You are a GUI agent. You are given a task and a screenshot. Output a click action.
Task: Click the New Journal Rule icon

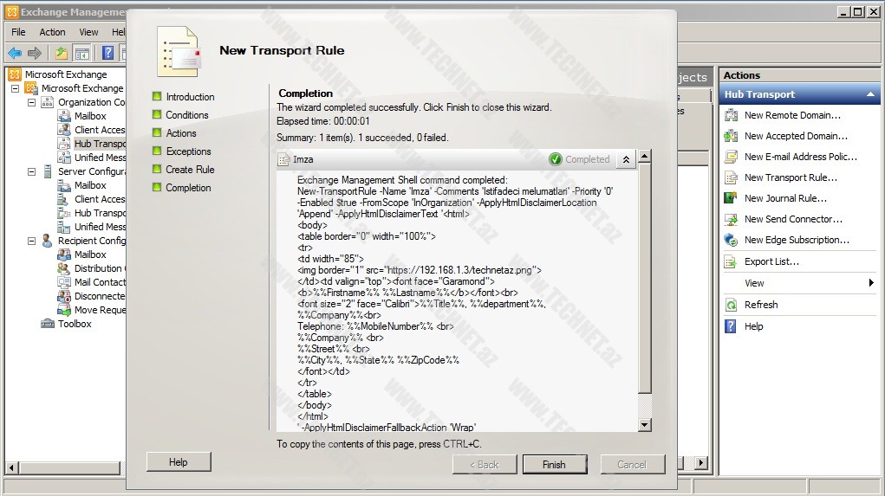point(731,198)
